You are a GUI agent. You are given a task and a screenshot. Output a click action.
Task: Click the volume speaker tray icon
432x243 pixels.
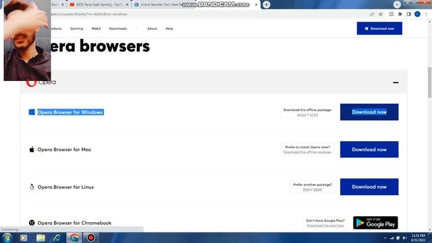point(405,238)
